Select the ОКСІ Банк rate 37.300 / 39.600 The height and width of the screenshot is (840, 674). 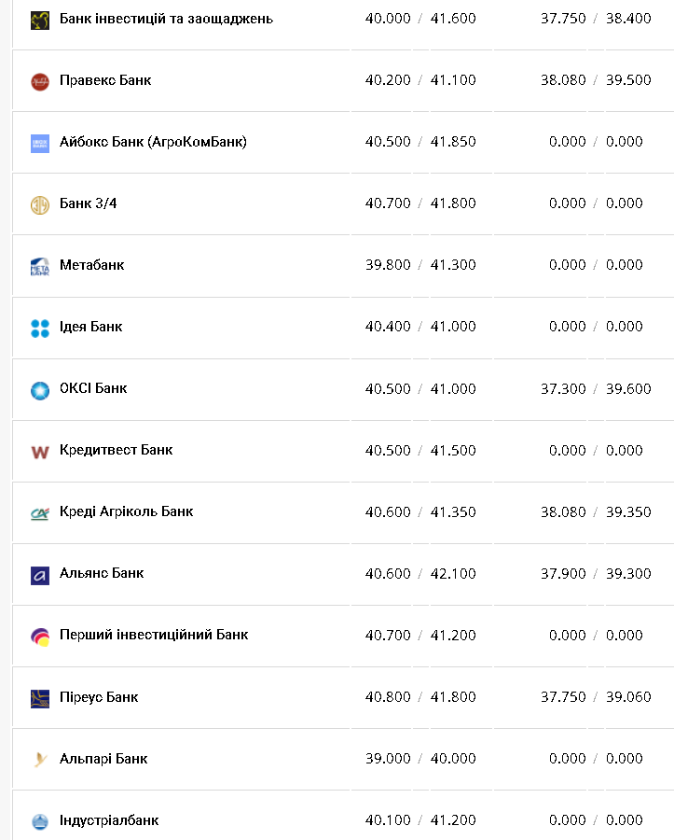(x=596, y=388)
